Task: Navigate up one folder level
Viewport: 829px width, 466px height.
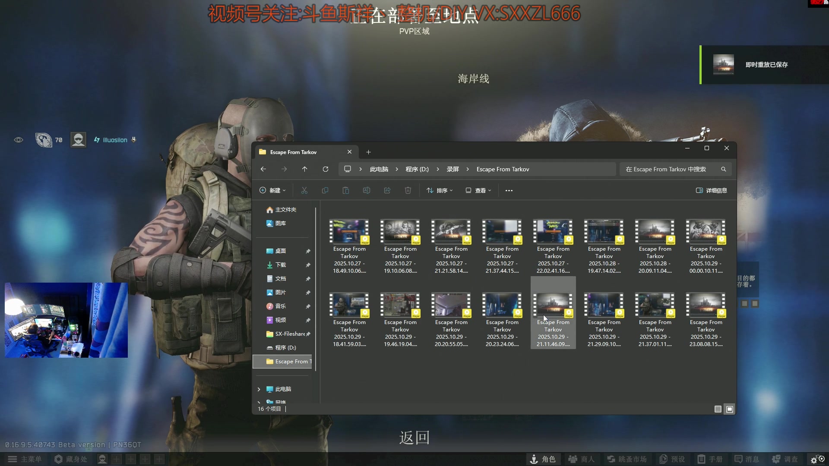Action: coord(305,169)
